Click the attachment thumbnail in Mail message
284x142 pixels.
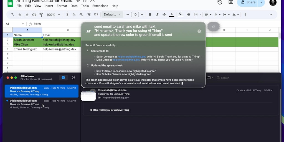pyautogui.click(x=88, y=96)
